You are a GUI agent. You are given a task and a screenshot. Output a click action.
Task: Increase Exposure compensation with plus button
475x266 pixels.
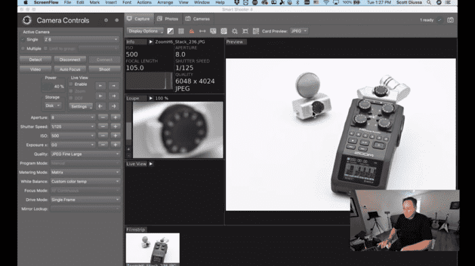point(115,145)
